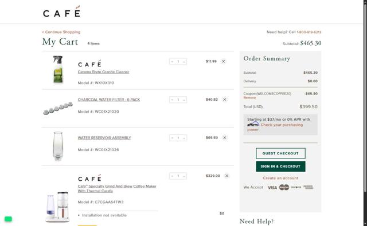Click Sign In & Checkout button

click(x=280, y=166)
